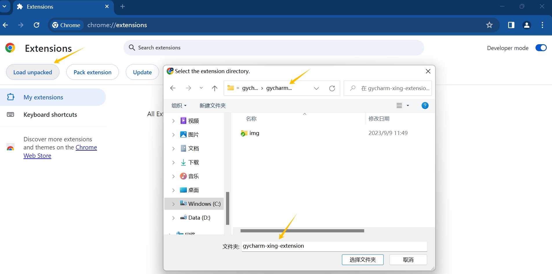Click the Load unpacked button

point(33,72)
